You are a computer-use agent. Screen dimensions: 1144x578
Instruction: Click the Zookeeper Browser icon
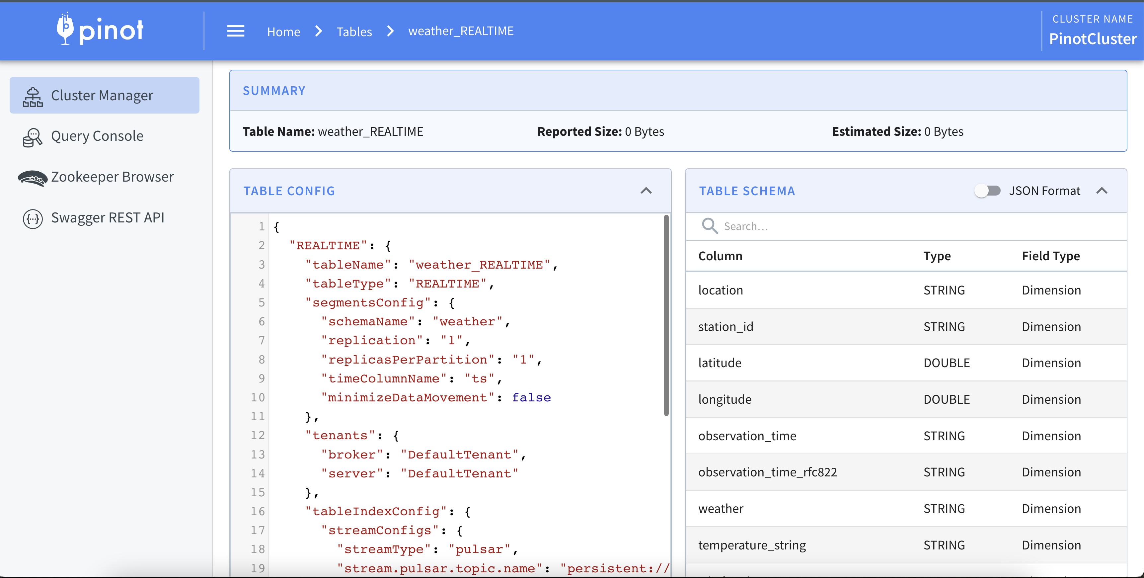tap(33, 178)
